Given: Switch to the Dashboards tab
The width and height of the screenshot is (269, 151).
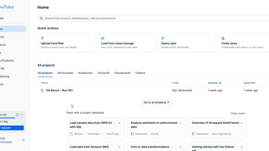Looking at the screenshot, I should [122, 73].
